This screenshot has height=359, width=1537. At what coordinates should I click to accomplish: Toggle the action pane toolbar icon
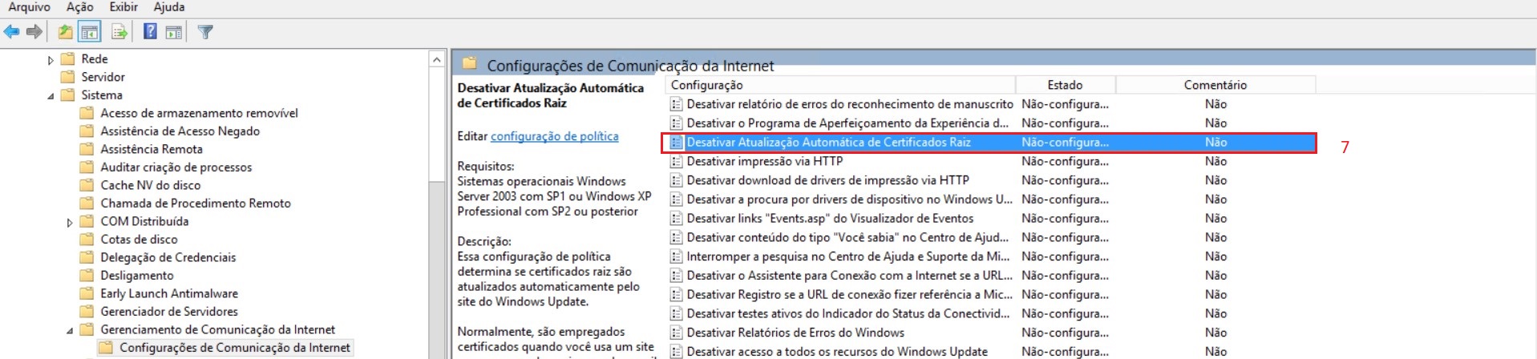click(173, 32)
